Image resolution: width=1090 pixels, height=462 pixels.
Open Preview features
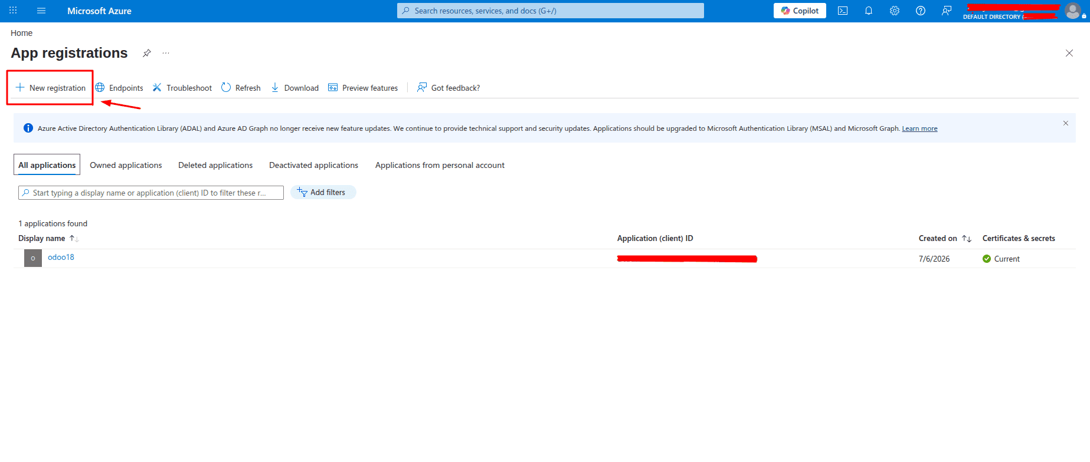tap(363, 88)
